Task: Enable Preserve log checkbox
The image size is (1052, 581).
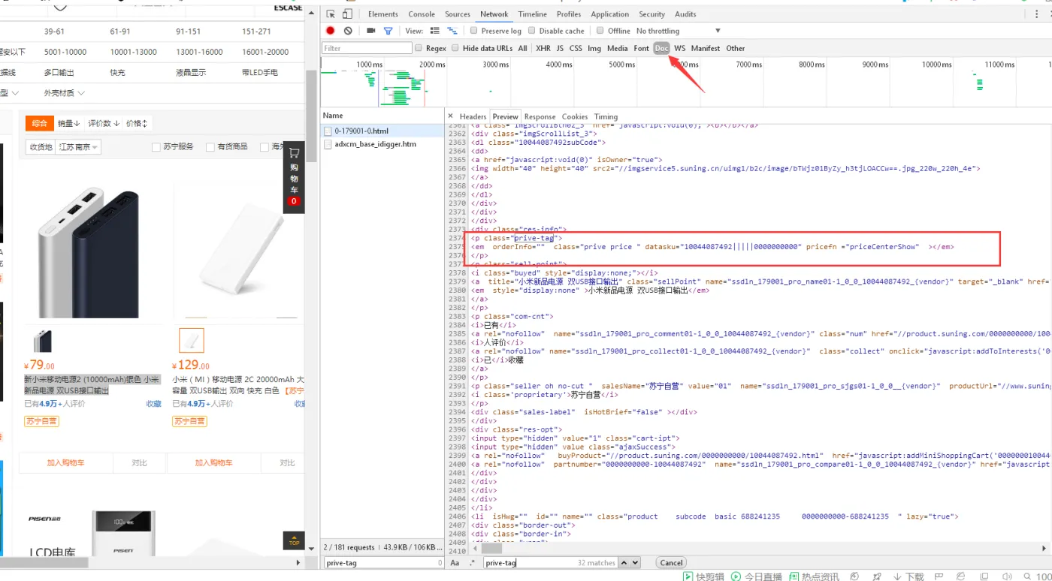Action: (x=473, y=31)
